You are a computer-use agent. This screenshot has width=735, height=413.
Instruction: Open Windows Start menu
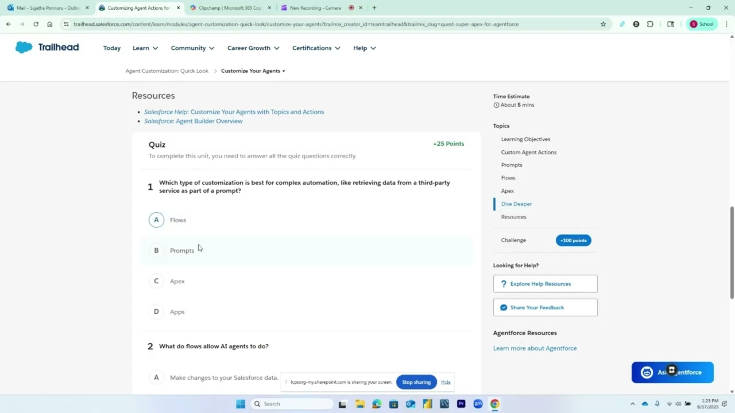(241, 404)
